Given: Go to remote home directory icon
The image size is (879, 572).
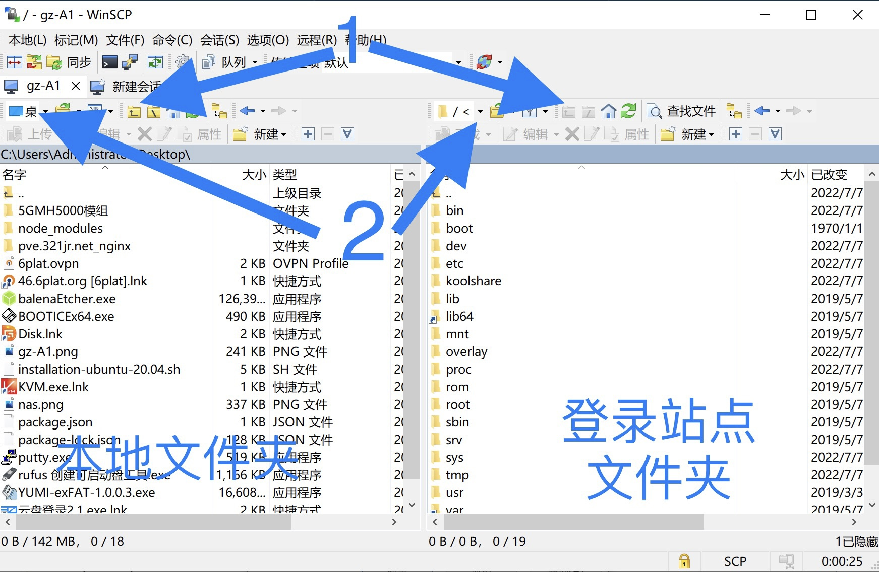Looking at the screenshot, I should (609, 111).
